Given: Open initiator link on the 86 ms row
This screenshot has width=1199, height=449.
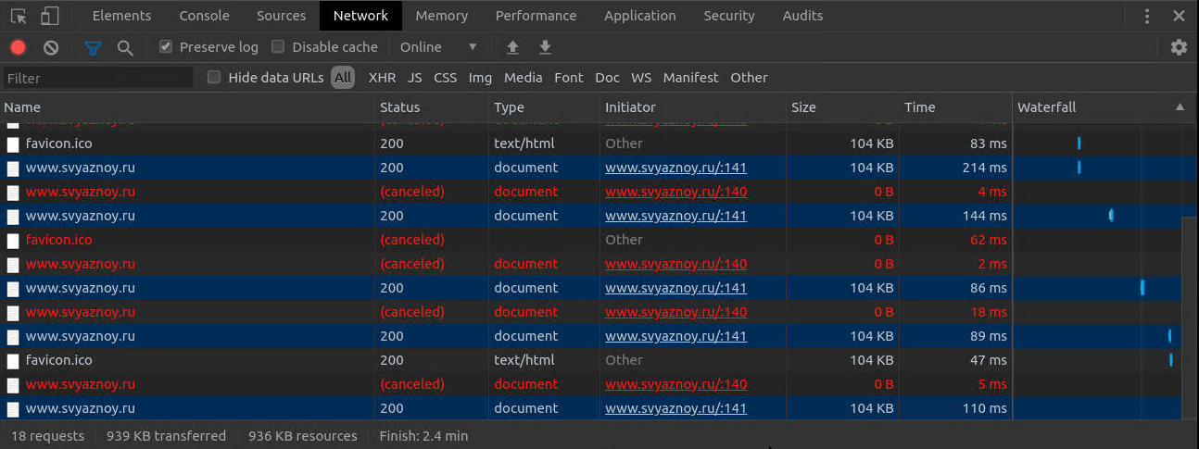Looking at the screenshot, I should coord(675,288).
